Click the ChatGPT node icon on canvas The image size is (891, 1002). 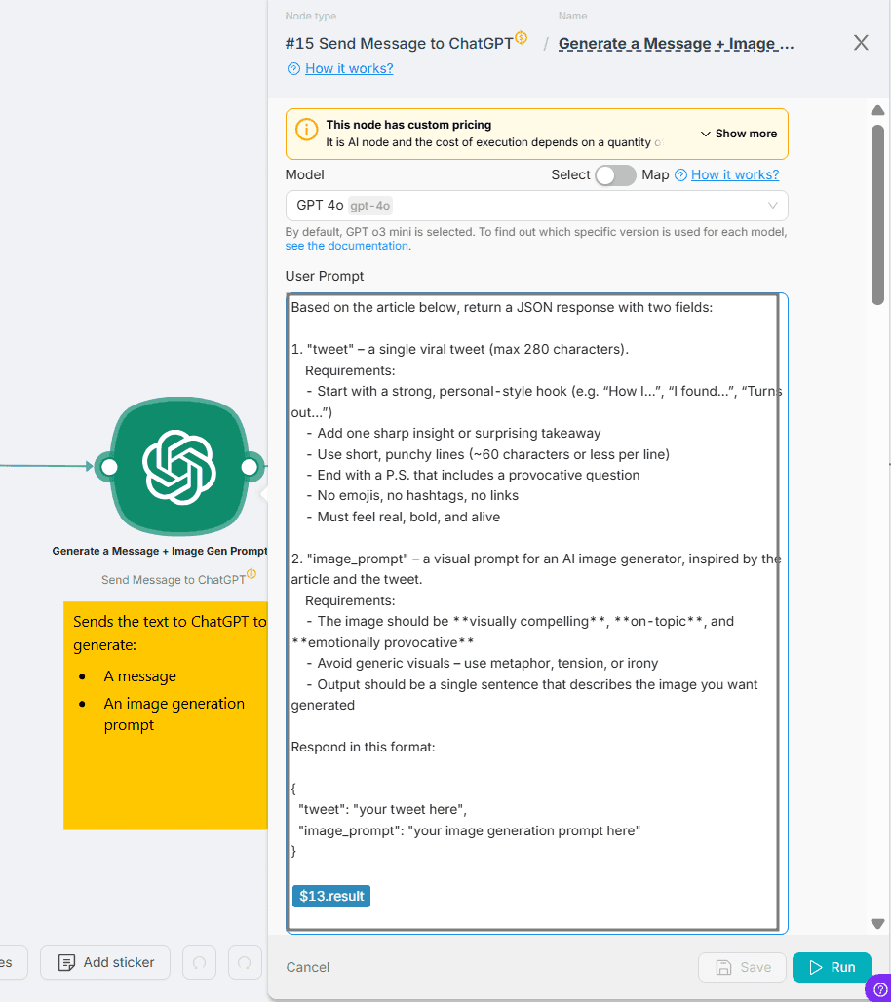click(x=178, y=467)
